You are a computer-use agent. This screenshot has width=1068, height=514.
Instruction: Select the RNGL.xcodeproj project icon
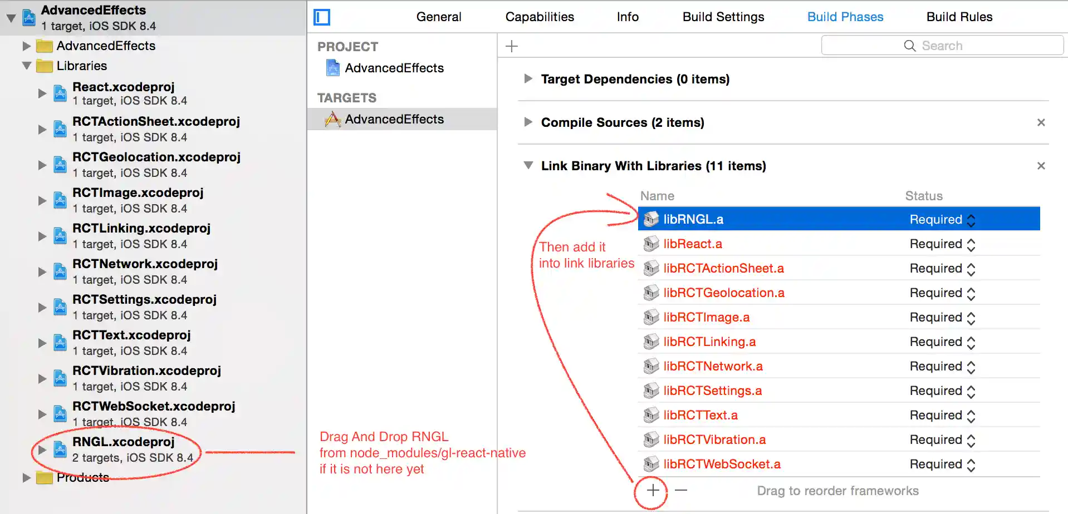click(60, 449)
